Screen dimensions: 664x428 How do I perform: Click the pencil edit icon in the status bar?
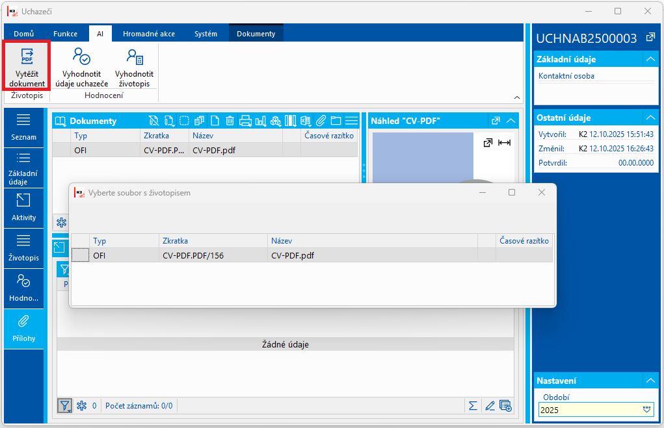490,406
